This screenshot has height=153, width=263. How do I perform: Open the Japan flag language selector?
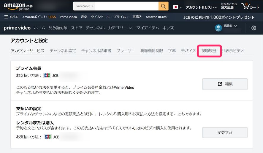pyautogui.click(x=177, y=7)
